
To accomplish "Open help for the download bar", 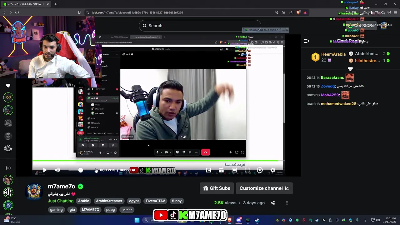I will (283, 30).
